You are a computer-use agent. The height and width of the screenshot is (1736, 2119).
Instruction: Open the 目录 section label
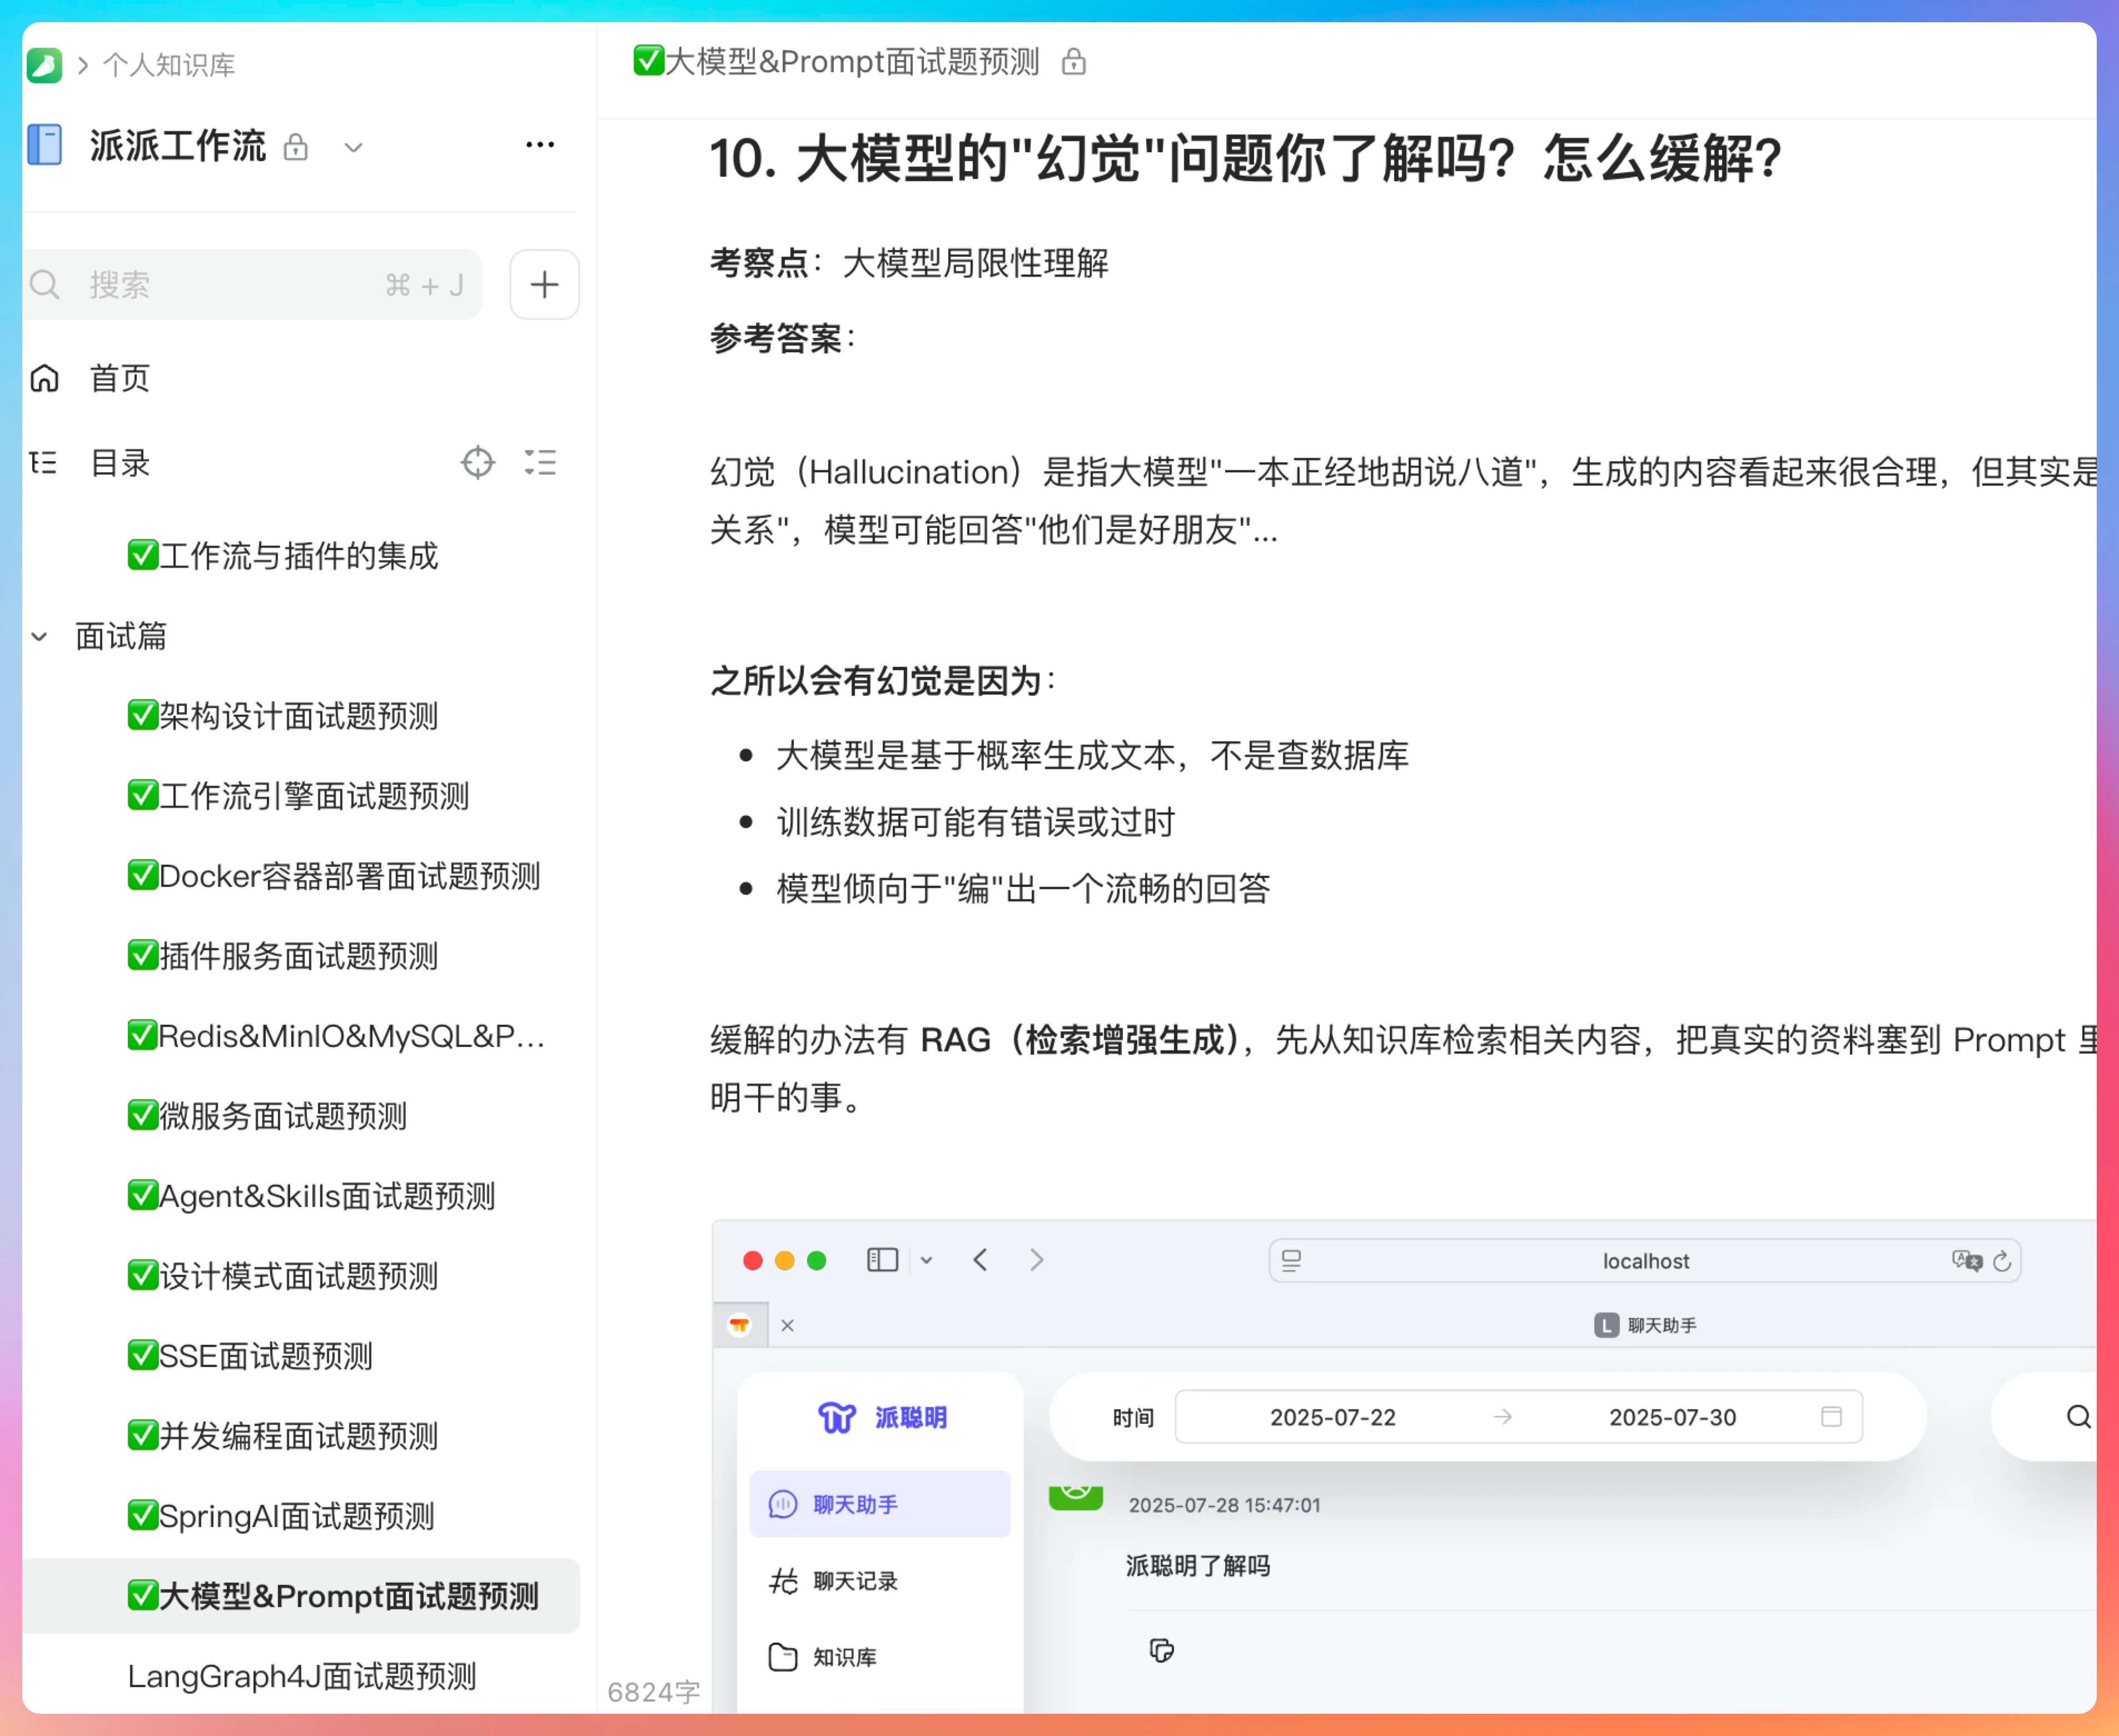tap(119, 463)
